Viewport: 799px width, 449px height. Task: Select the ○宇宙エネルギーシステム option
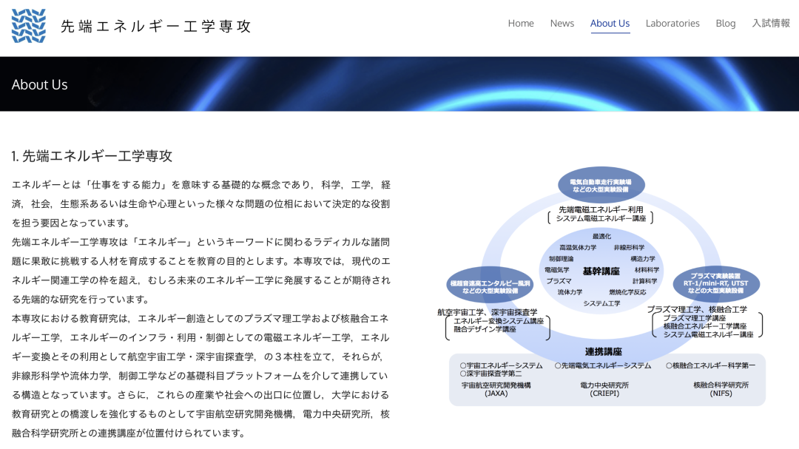500,365
